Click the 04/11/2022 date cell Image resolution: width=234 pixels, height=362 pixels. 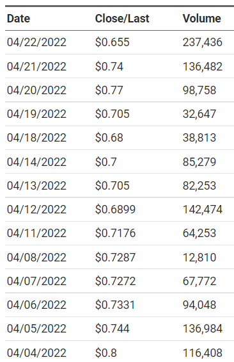[36, 233]
